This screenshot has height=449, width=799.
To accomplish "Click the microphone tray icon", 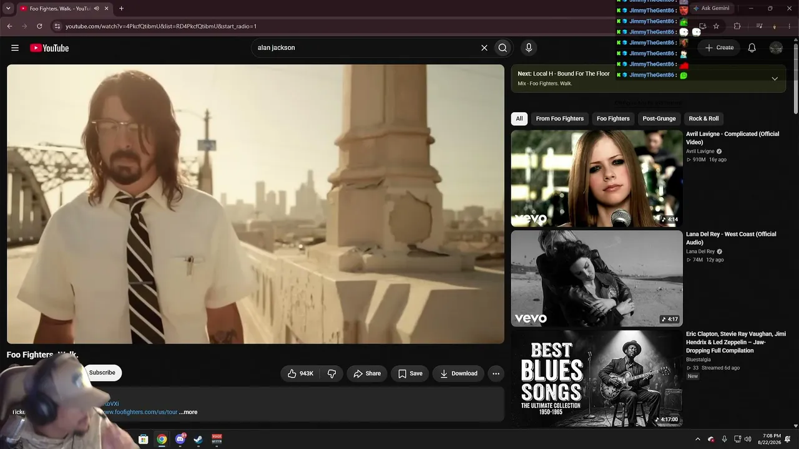I will click(724, 440).
